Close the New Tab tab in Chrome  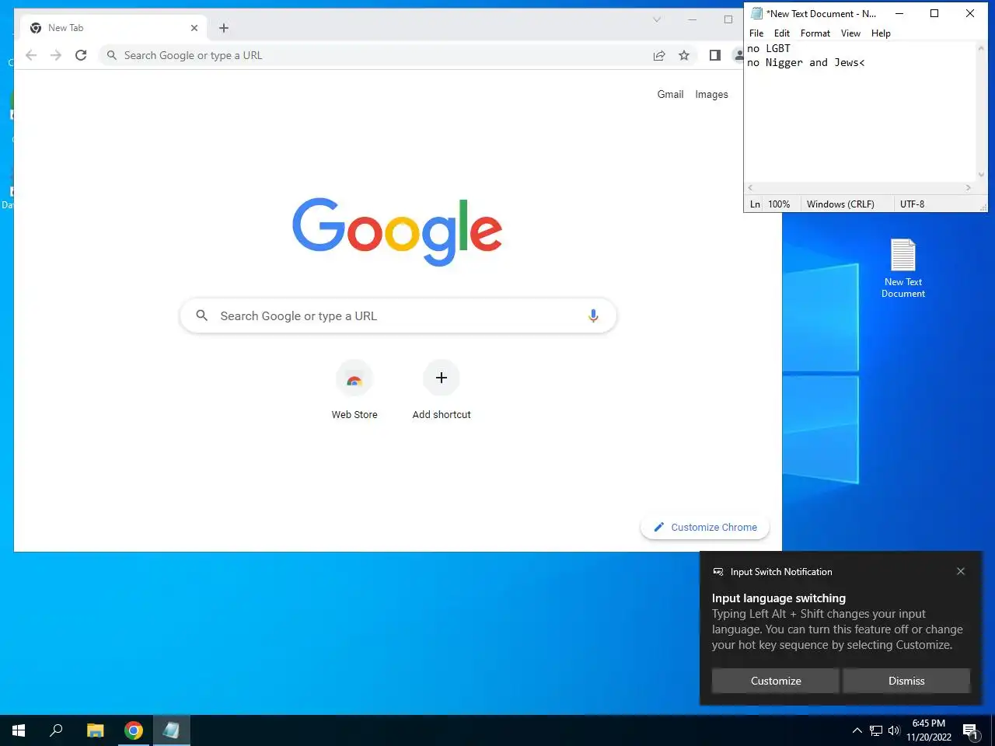tap(194, 28)
